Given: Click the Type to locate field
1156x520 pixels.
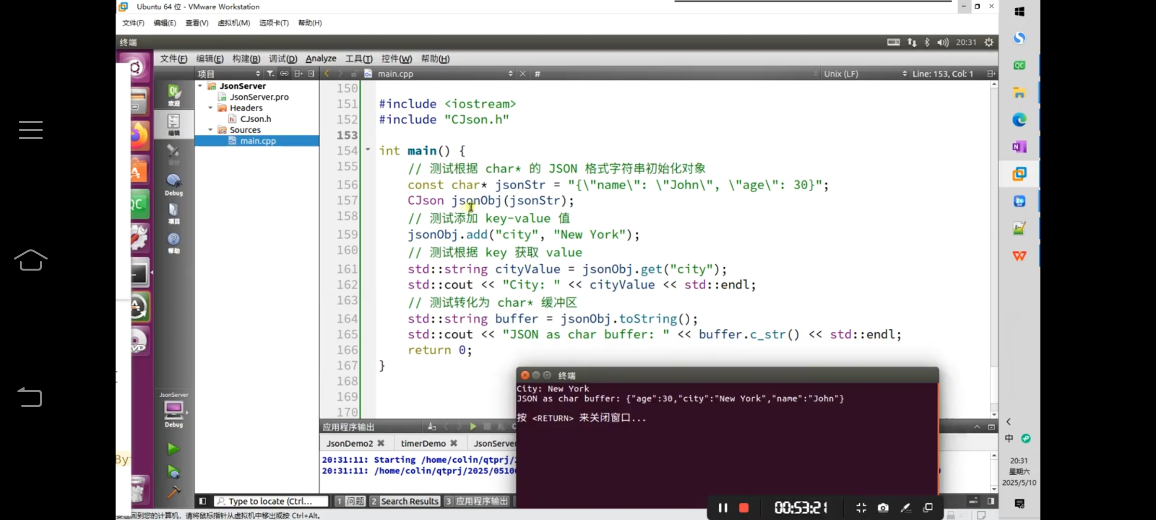Looking at the screenshot, I should coord(271,501).
